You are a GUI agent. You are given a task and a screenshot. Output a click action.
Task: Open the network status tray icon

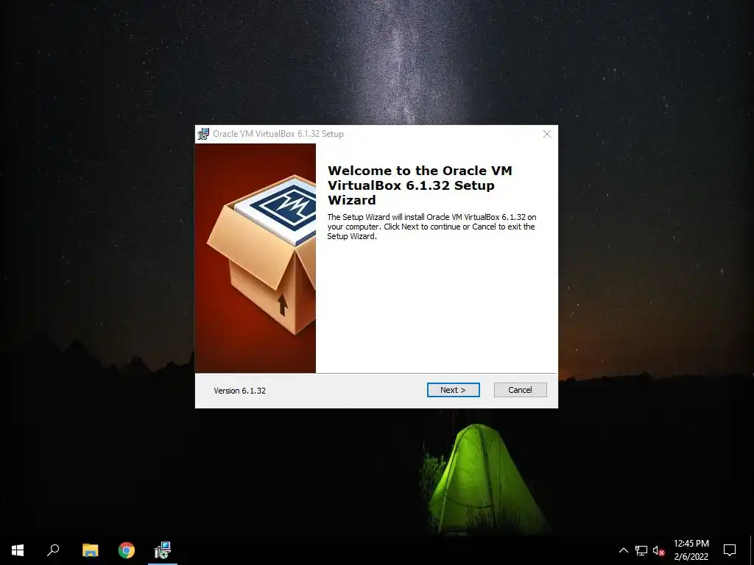(x=641, y=550)
